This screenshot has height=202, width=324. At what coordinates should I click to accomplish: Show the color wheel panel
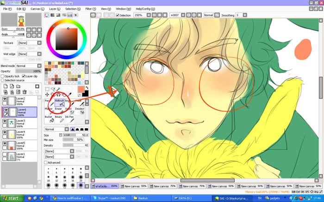click(47, 15)
